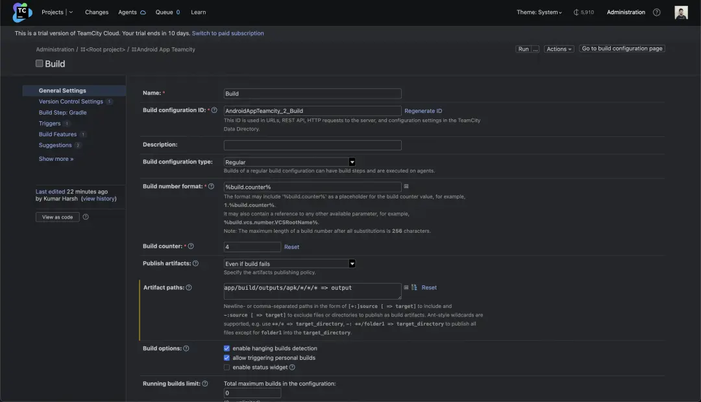Go to Build Step: Gradle settings
Image resolution: width=701 pixels, height=402 pixels.
coord(62,113)
